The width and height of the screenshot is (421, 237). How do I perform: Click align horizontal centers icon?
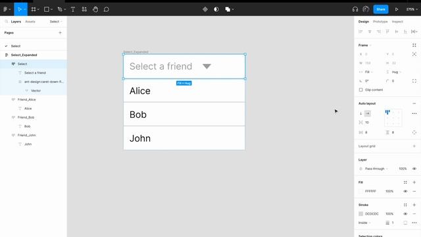(x=370, y=32)
